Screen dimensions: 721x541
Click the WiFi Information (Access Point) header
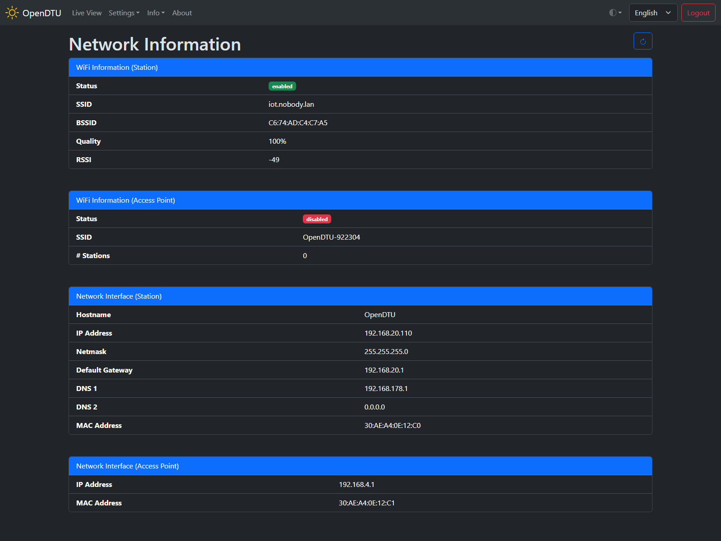pyautogui.click(x=360, y=200)
